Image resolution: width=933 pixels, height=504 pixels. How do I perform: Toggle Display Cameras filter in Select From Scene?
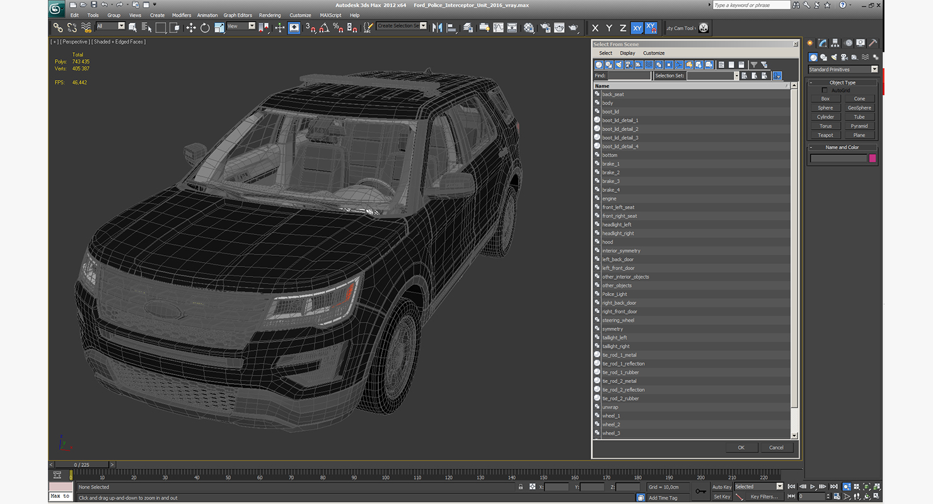coord(629,65)
